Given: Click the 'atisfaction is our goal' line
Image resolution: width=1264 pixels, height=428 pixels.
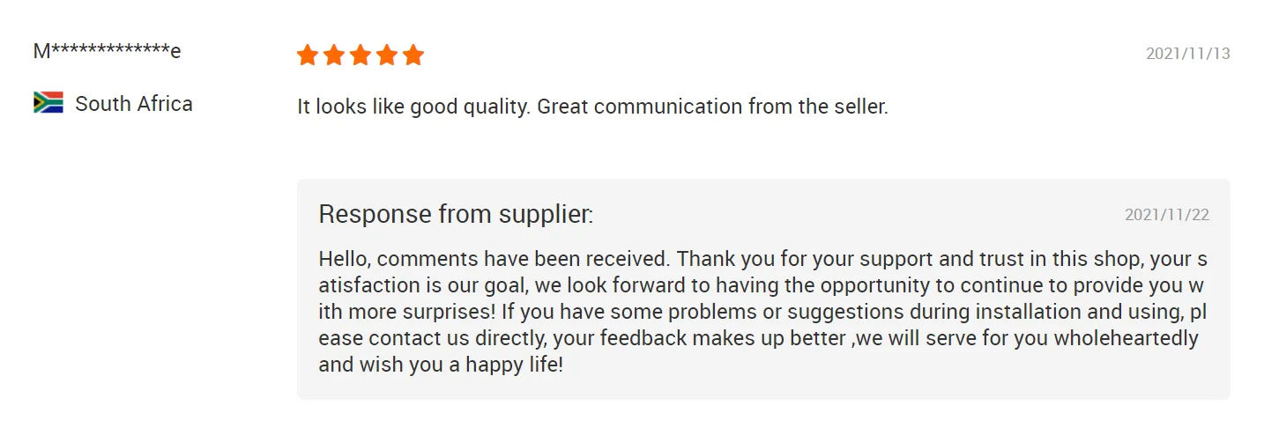Looking at the screenshot, I should tap(762, 286).
